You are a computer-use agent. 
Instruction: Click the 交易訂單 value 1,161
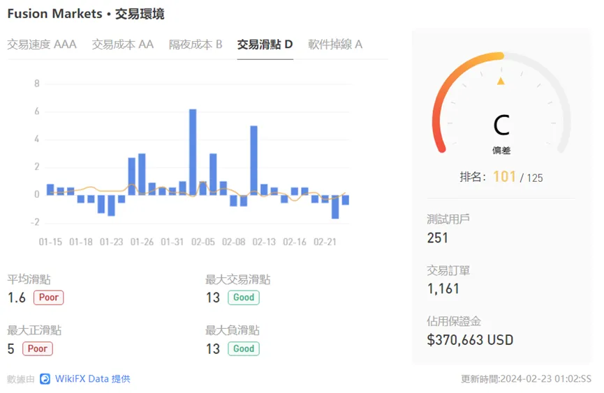[443, 288]
